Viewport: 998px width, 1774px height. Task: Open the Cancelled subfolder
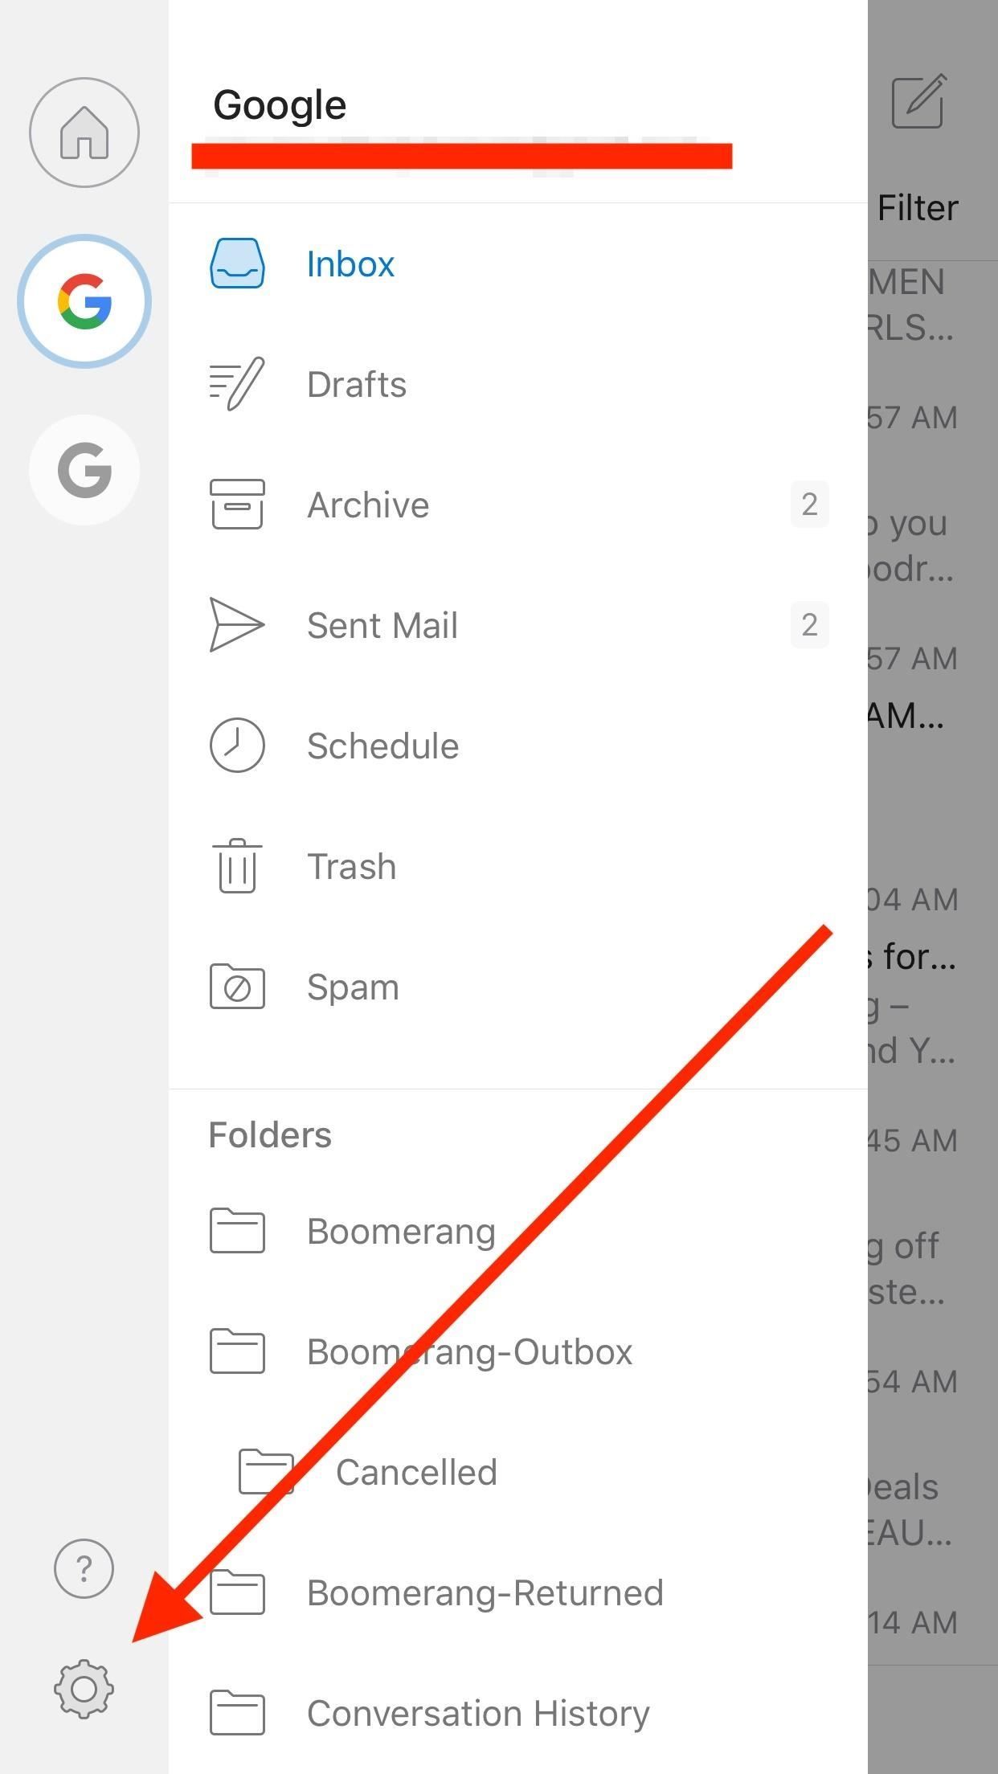tap(416, 1472)
